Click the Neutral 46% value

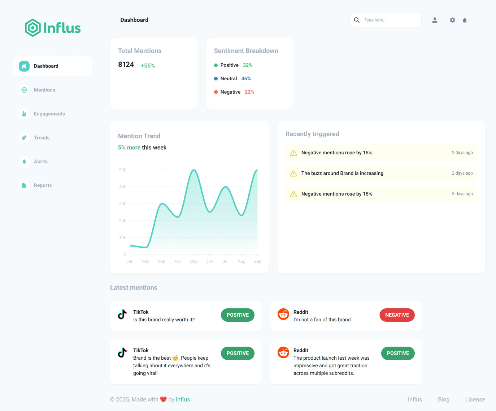coord(246,79)
